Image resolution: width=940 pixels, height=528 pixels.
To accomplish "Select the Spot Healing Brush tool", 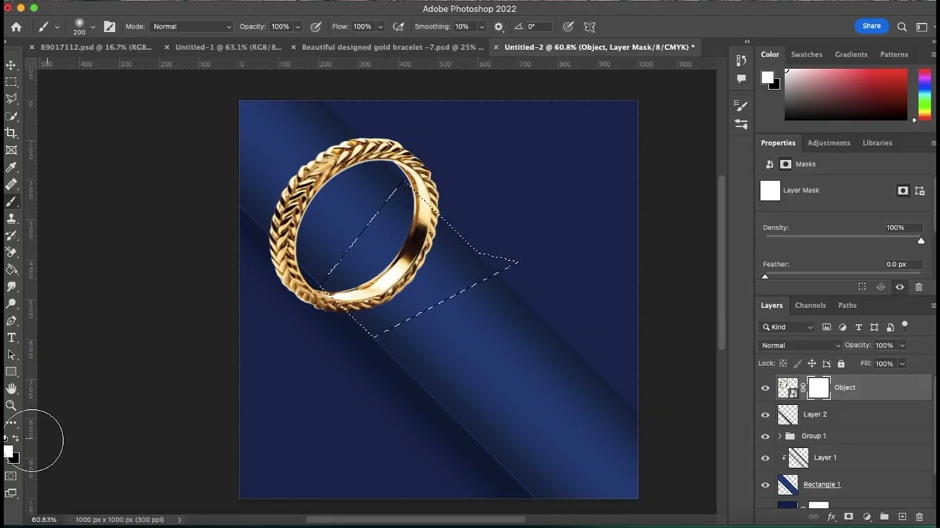I will click(11, 184).
